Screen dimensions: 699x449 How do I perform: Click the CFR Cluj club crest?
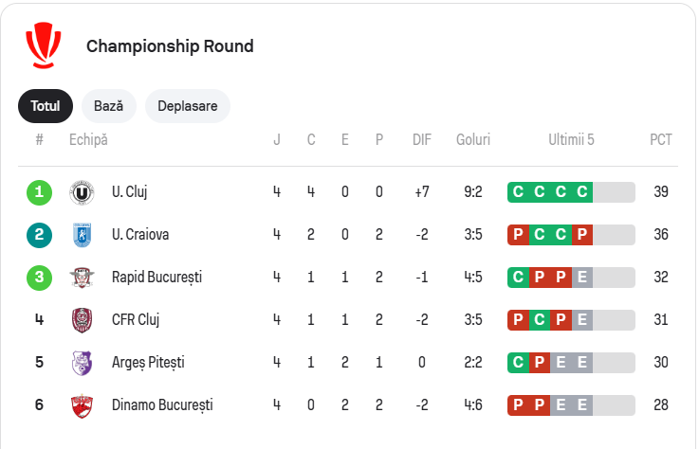point(83,319)
